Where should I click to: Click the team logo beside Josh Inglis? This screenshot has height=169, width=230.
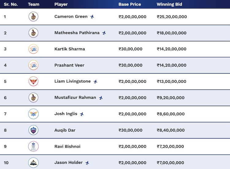click(x=33, y=114)
